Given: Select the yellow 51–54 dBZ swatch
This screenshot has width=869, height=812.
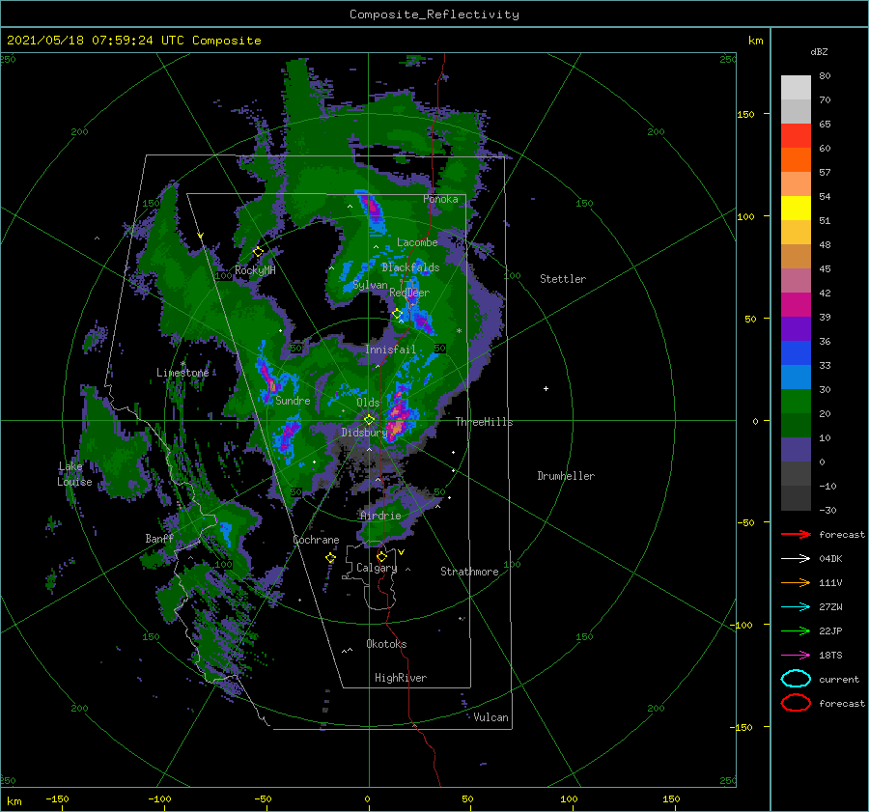Looking at the screenshot, I should tap(796, 209).
